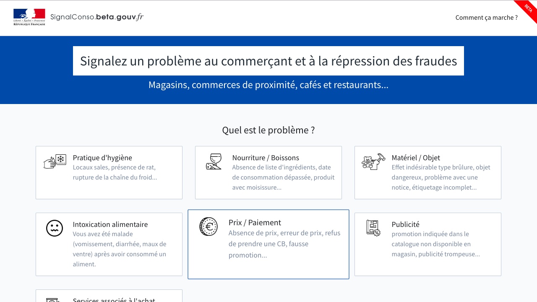Click the wine glass and cheese icon
The width and height of the screenshot is (537, 302).
[x=214, y=161]
